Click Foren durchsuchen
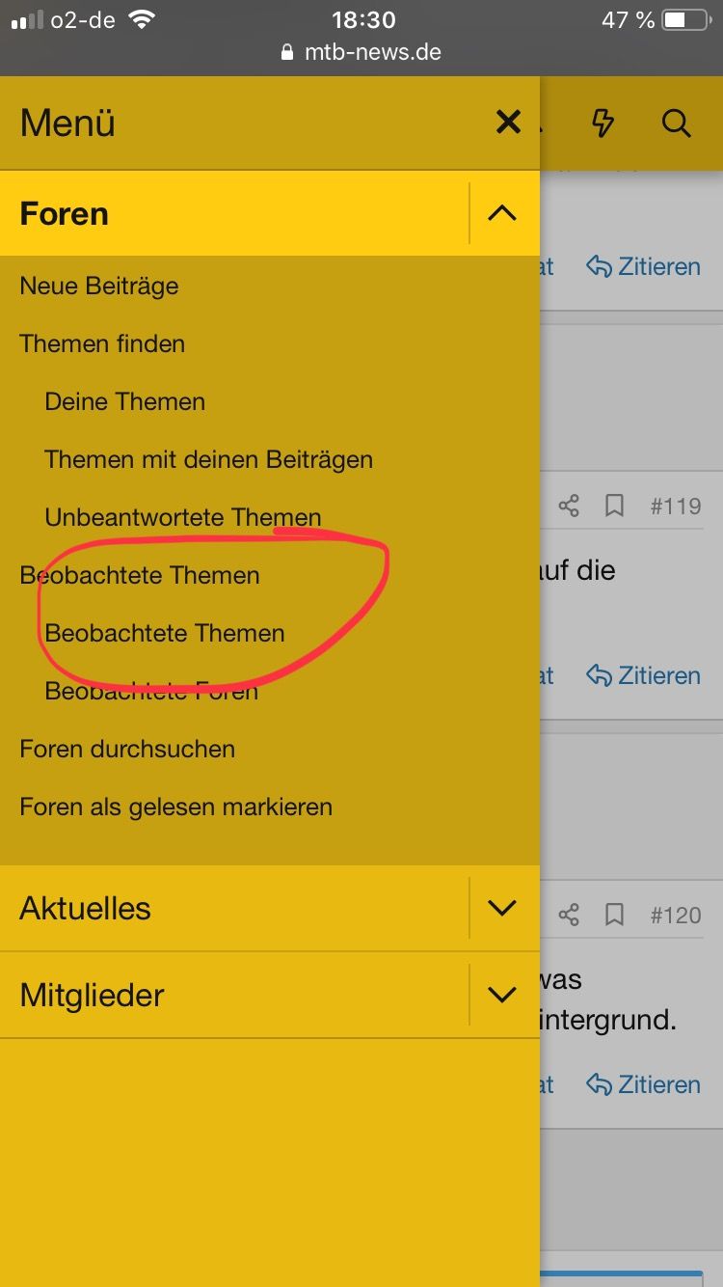 pyautogui.click(x=127, y=749)
